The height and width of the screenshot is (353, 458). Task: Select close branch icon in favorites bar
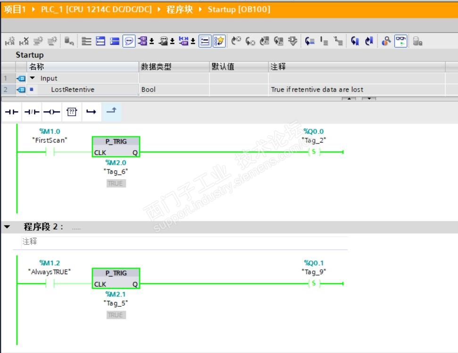(111, 112)
